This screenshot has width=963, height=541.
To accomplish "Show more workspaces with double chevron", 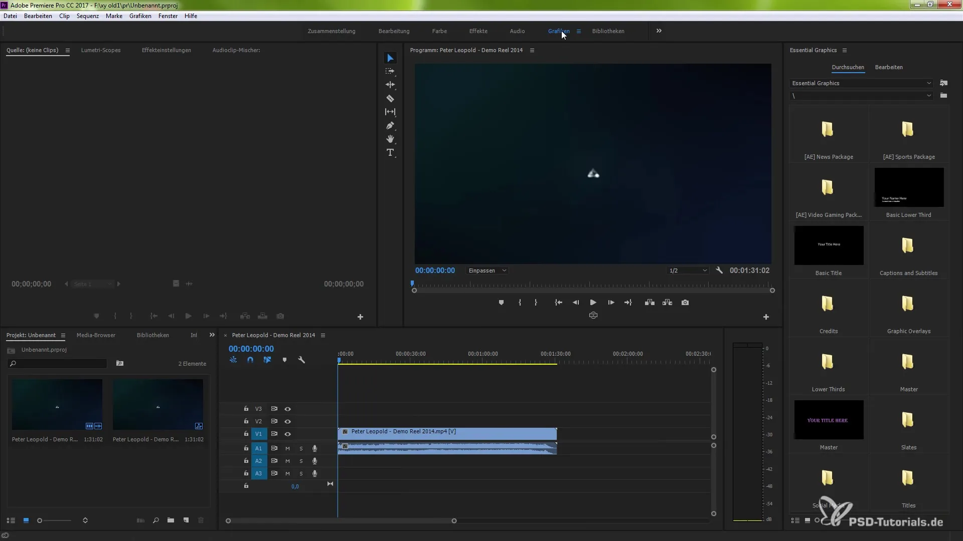I will (659, 31).
